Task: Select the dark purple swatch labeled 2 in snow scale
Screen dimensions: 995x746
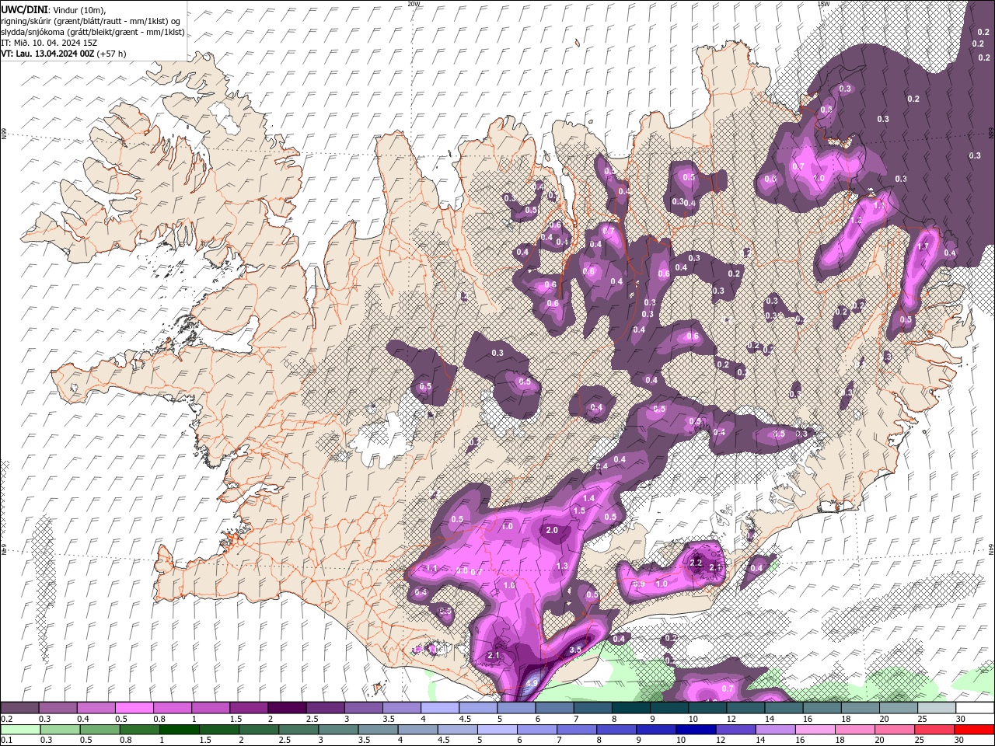Action: [287, 708]
